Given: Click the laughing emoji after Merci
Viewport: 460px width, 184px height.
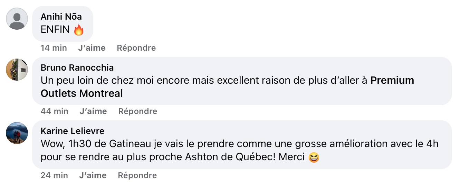Looking at the screenshot, I should click(x=314, y=157).
